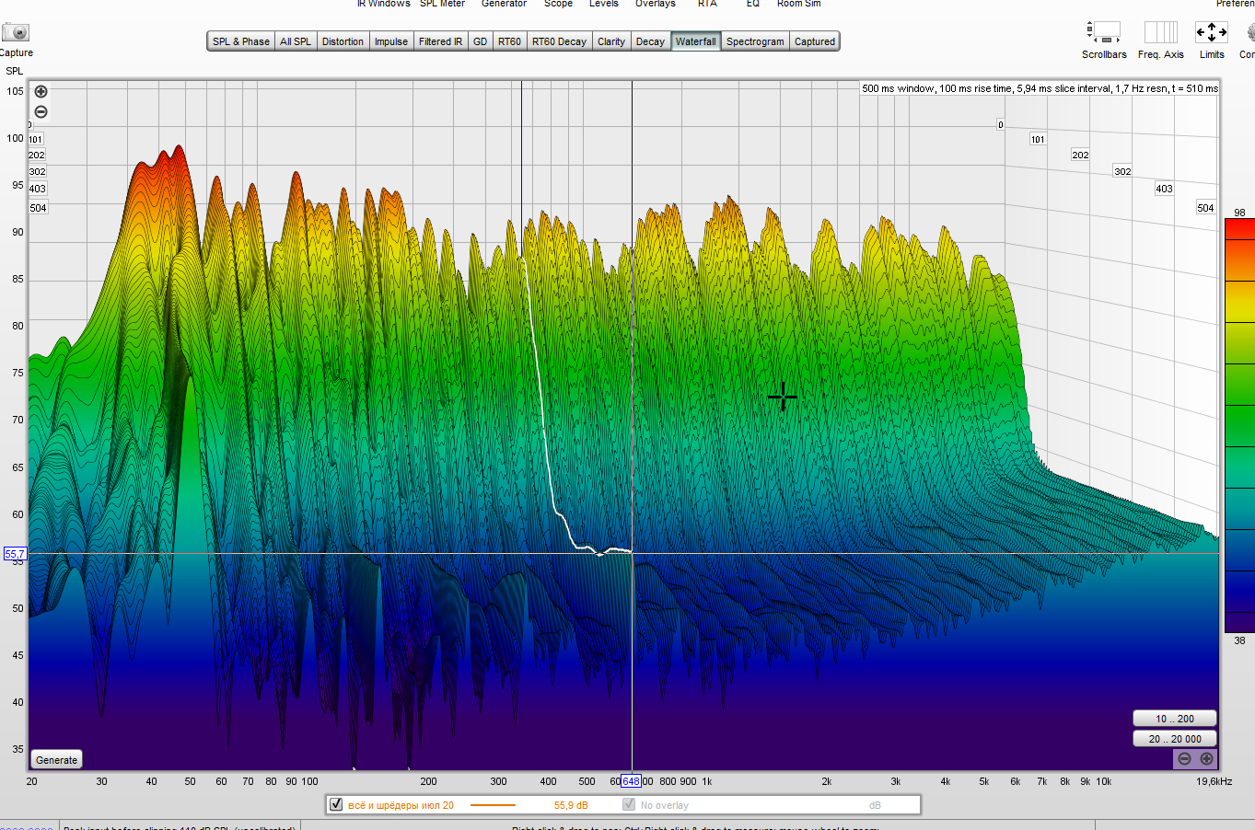The height and width of the screenshot is (830, 1255).
Task: Click the SPL color scale bar
Action: click(1239, 425)
